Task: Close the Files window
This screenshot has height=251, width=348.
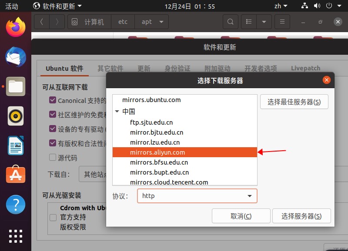Action: [338, 22]
